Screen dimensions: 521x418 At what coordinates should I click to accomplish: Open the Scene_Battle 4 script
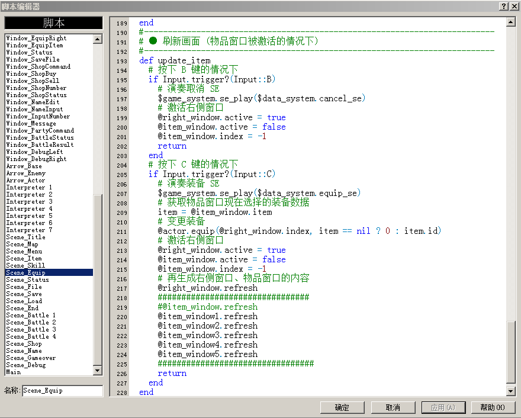click(49, 337)
